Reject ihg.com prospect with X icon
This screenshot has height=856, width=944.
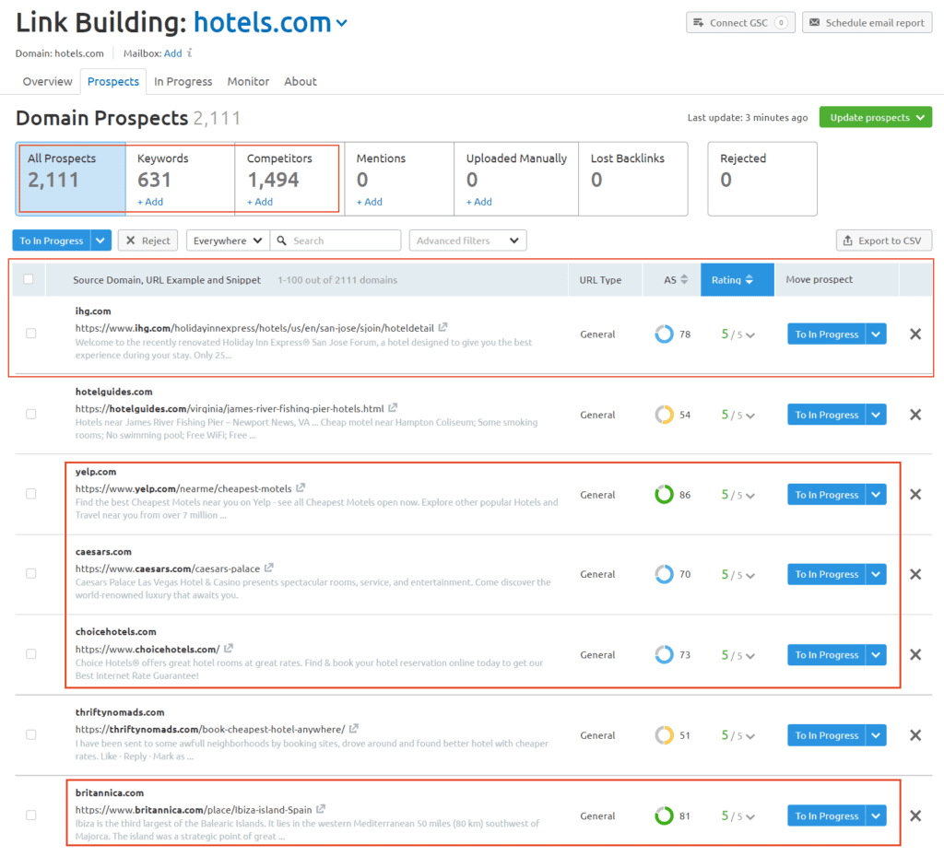coord(915,334)
